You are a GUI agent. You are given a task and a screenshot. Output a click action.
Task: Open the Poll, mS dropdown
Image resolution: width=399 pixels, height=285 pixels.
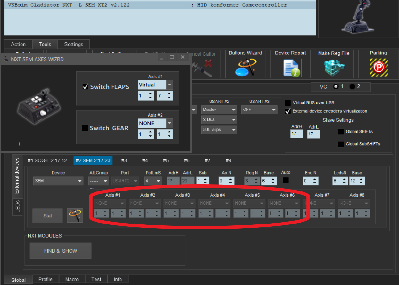[153, 181]
